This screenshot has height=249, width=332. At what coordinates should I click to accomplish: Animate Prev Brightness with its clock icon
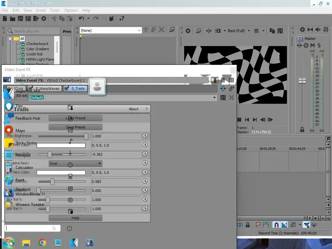pyautogui.click(x=145, y=136)
